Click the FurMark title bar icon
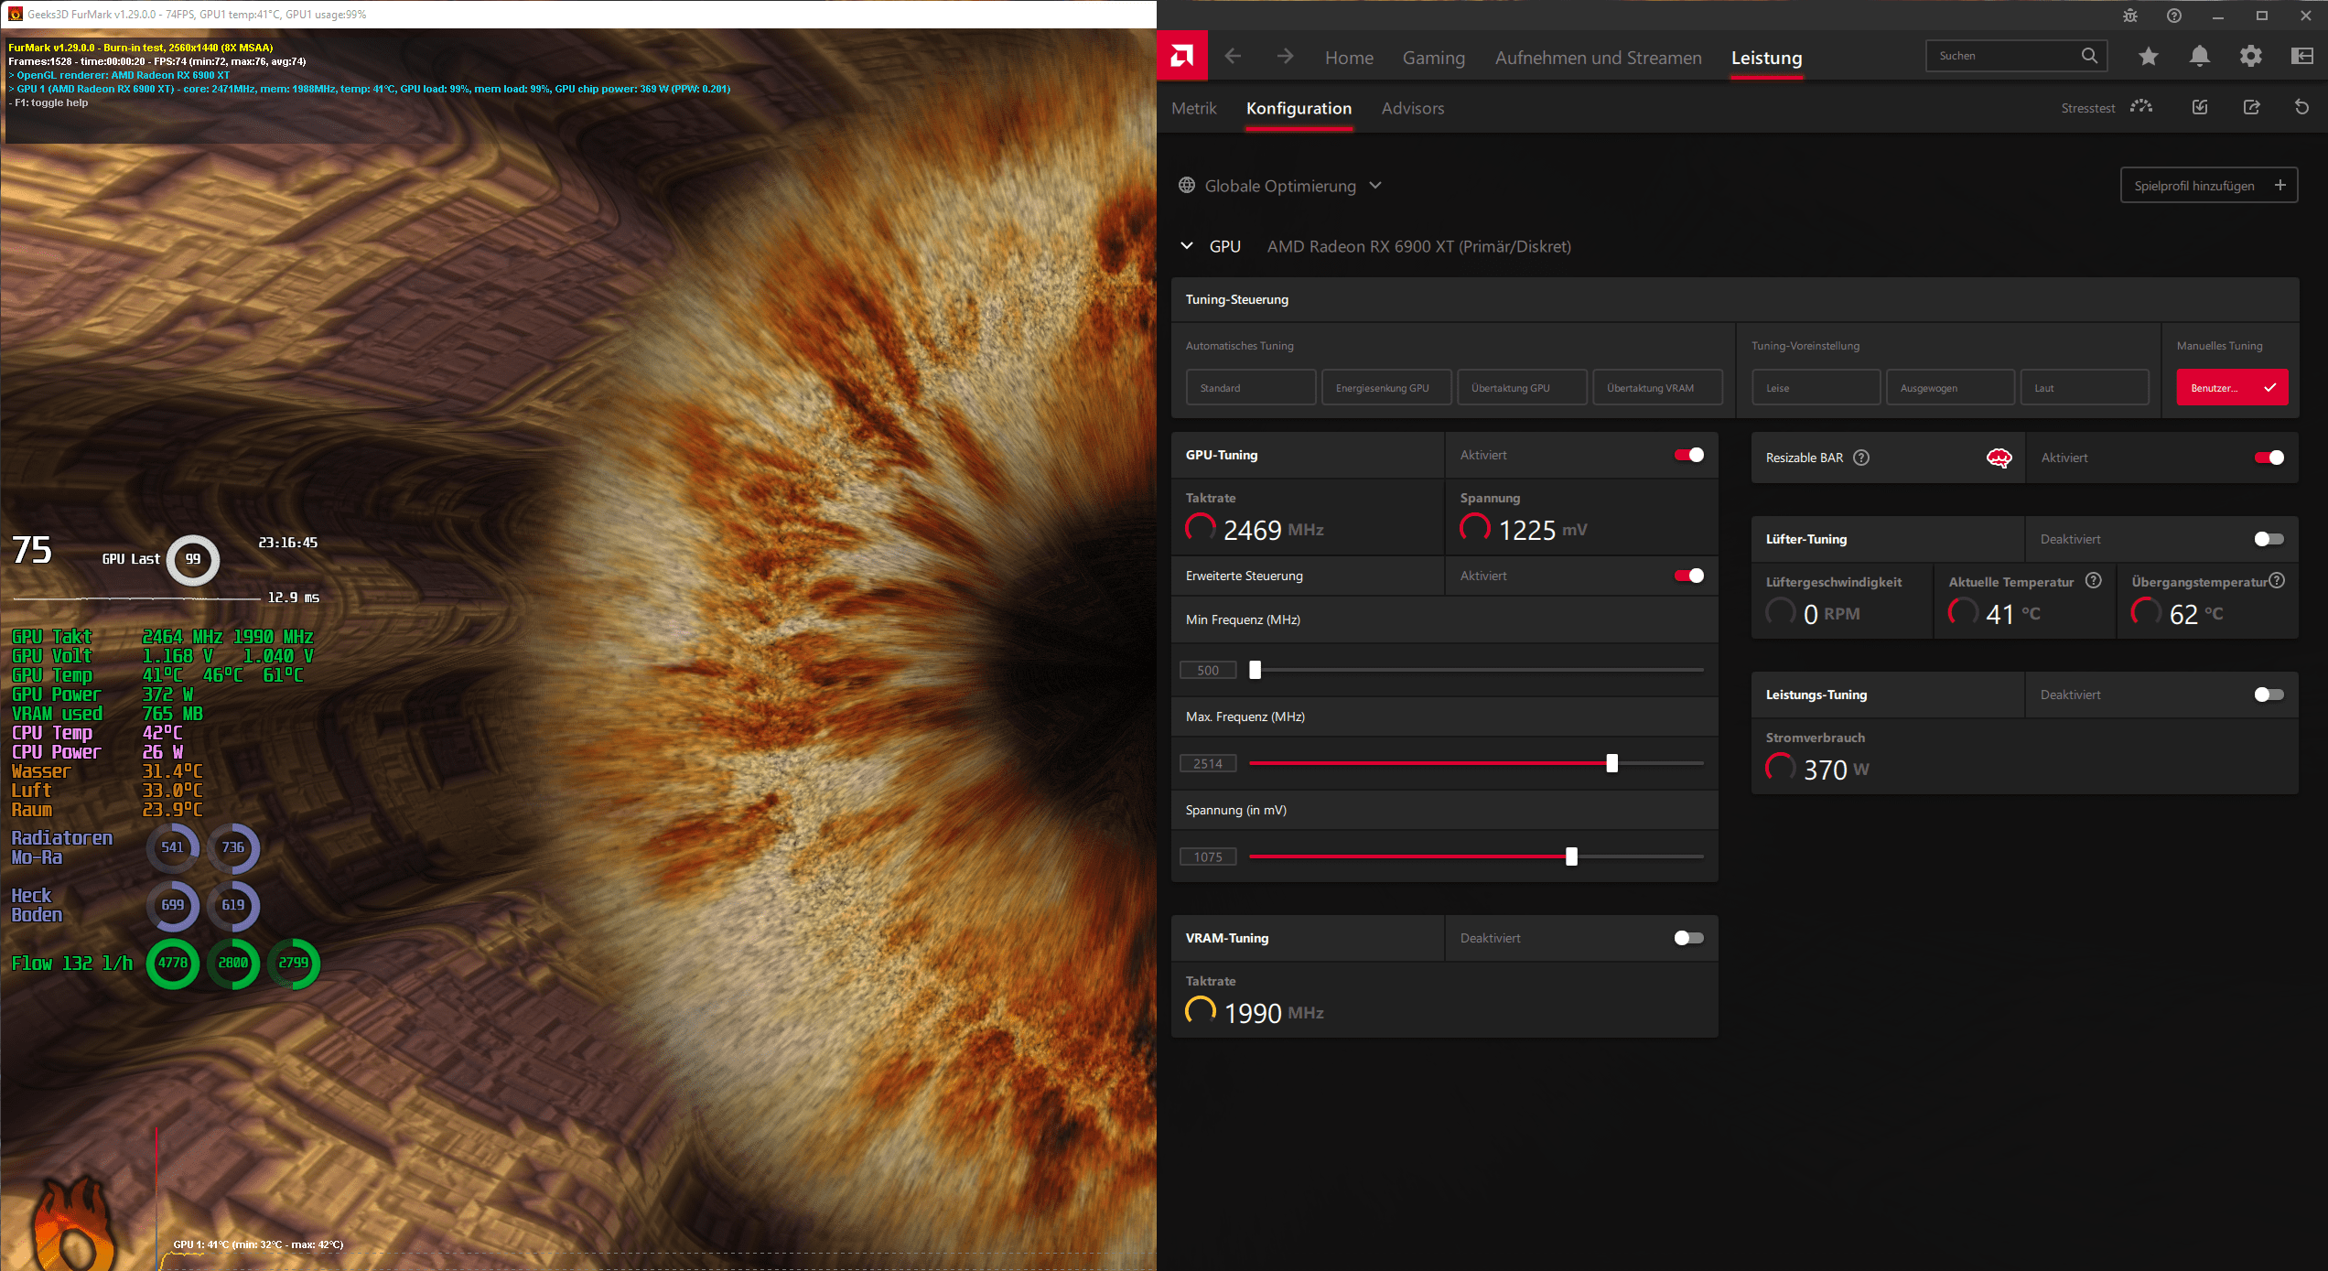Screen dimensions: 2328x1271 (15, 14)
